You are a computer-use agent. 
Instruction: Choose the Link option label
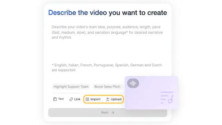(77, 99)
